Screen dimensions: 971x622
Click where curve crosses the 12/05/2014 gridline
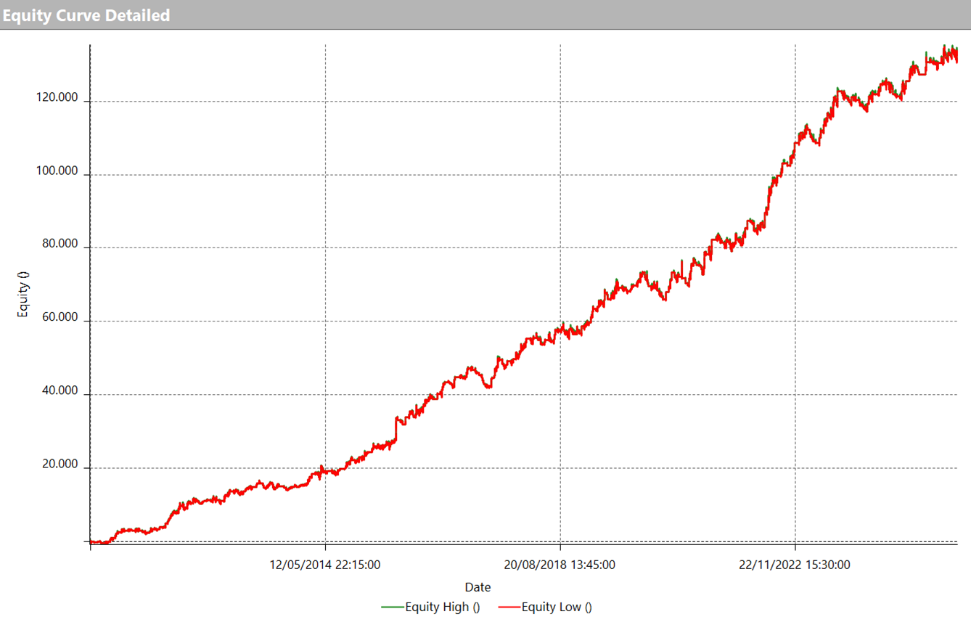325,472
